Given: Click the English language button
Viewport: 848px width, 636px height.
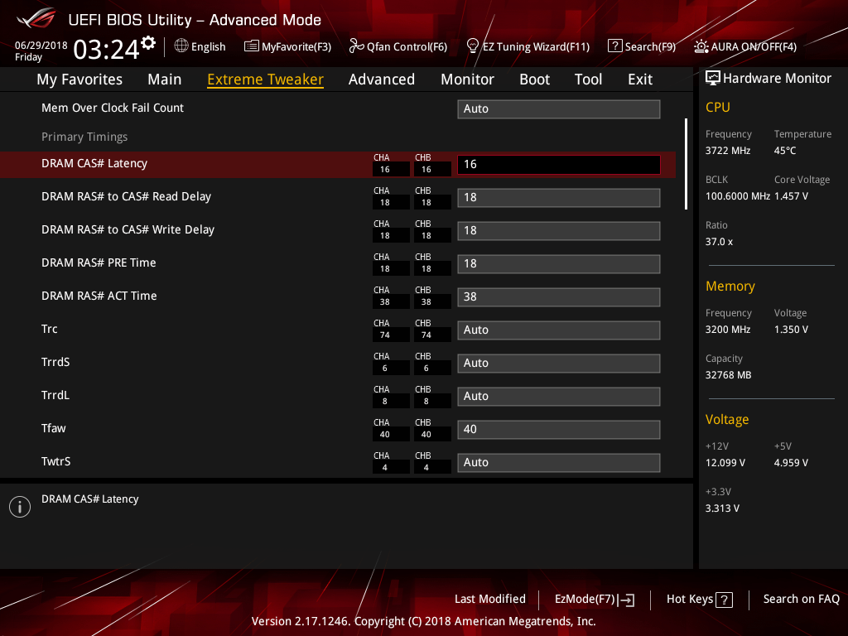Looking at the screenshot, I should (200, 46).
